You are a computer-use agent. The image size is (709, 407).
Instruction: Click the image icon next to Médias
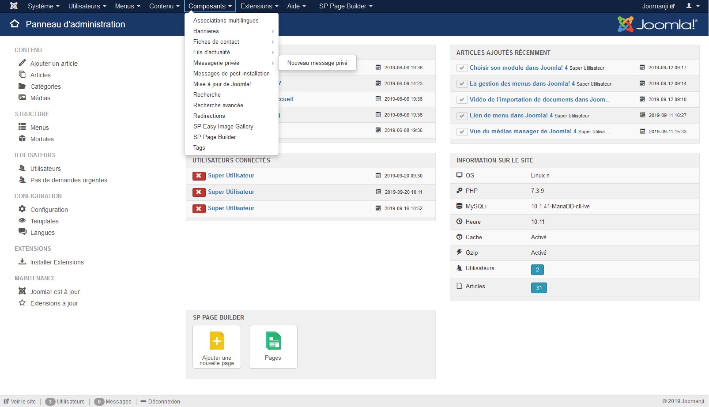[x=22, y=97]
